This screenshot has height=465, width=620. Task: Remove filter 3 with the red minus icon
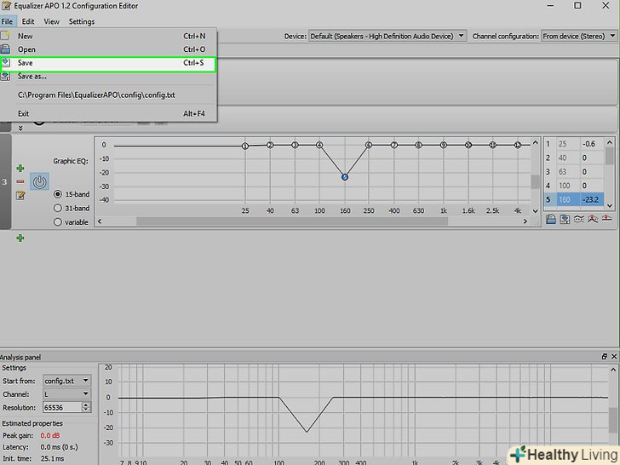pyautogui.click(x=20, y=181)
